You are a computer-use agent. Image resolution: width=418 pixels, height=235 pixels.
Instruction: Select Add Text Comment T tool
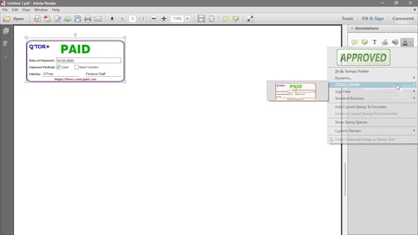tap(374, 42)
